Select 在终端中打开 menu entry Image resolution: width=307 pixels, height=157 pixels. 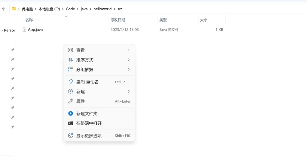point(99,123)
